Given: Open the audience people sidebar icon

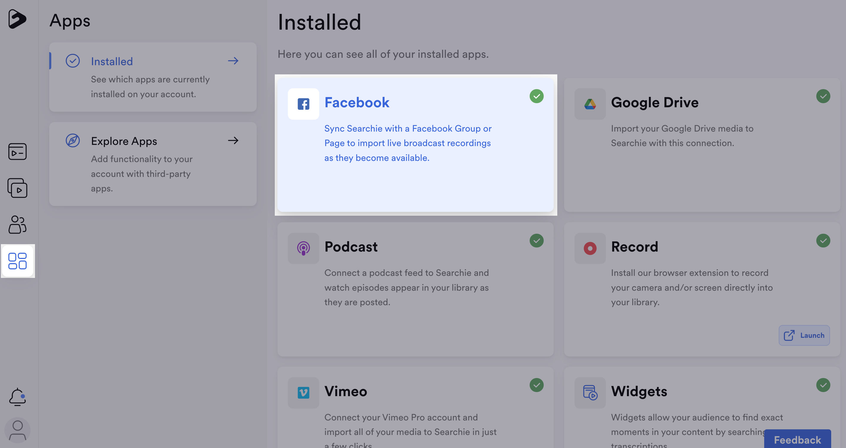Looking at the screenshot, I should tap(17, 225).
